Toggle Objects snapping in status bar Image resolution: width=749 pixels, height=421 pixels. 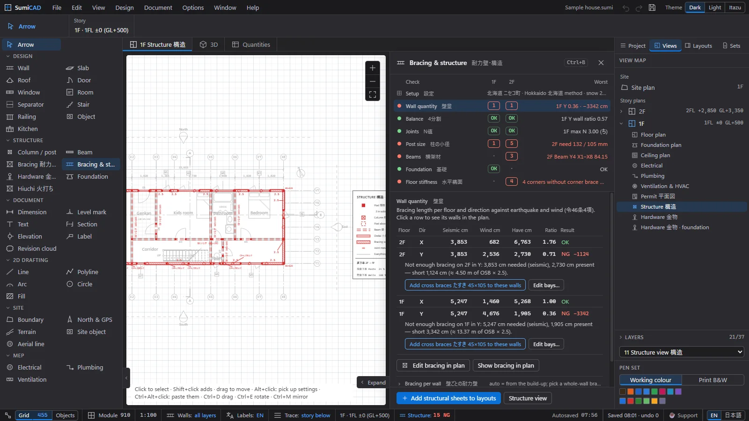pyautogui.click(x=65, y=415)
